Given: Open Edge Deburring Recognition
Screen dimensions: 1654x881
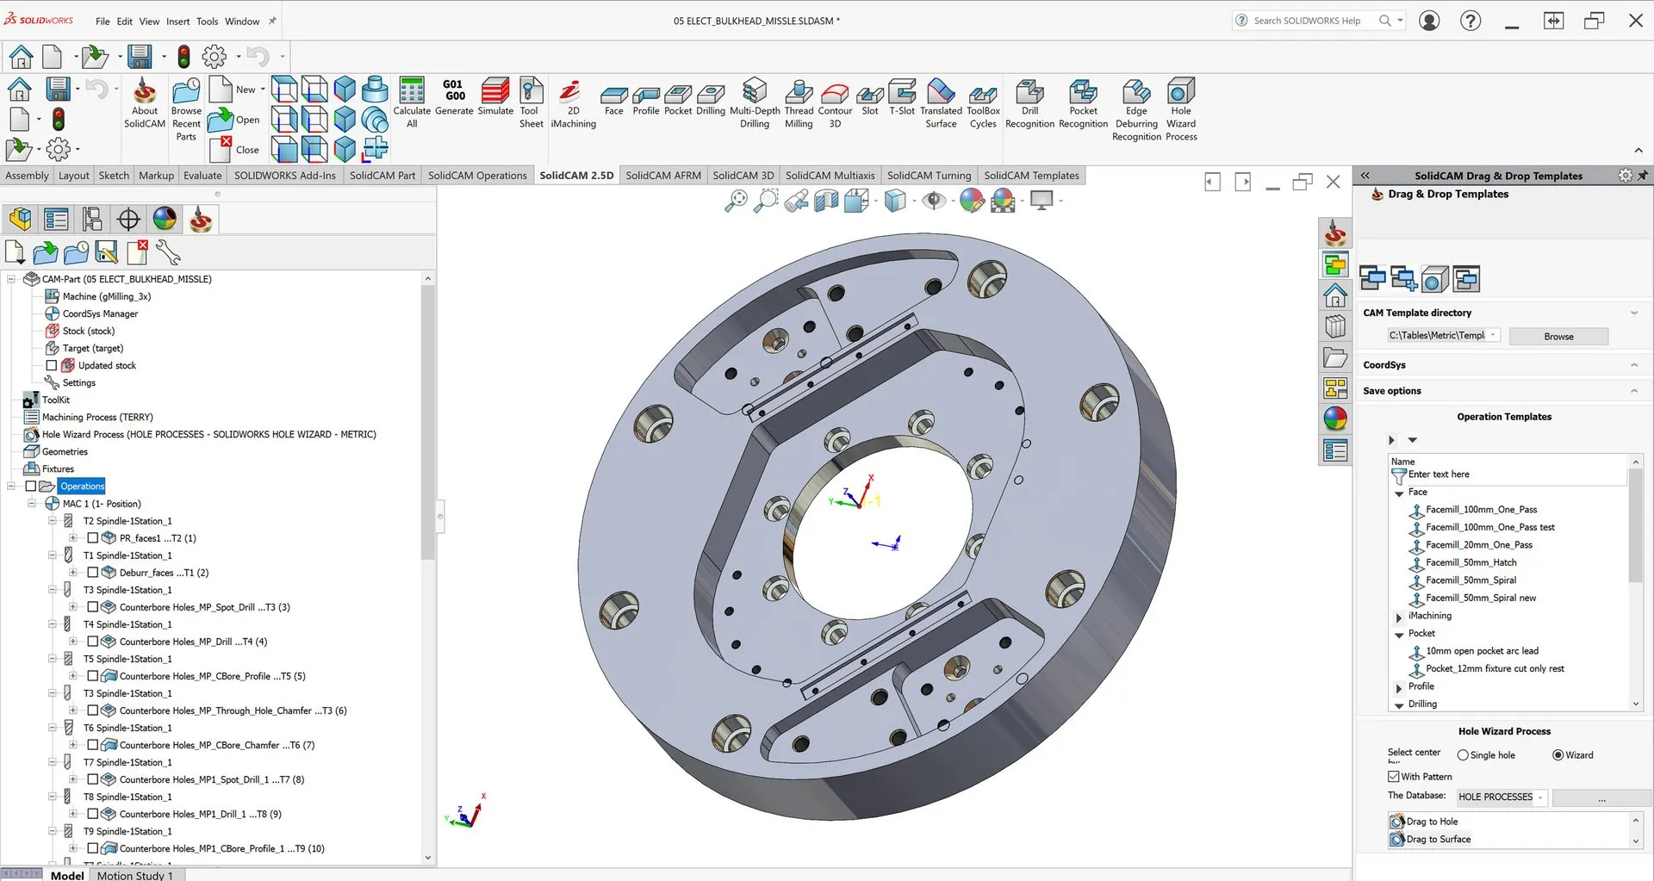Looking at the screenshot, I should pos(1136,92).
